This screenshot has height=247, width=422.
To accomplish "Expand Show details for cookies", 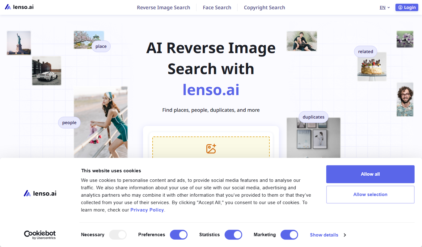I will 328,235.
